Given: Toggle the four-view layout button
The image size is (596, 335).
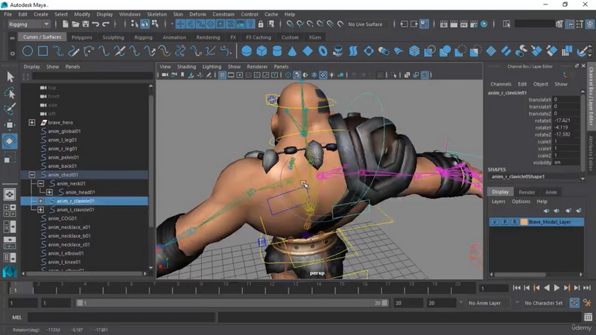Looking at the screenshot, I should (x=10, y=211).
